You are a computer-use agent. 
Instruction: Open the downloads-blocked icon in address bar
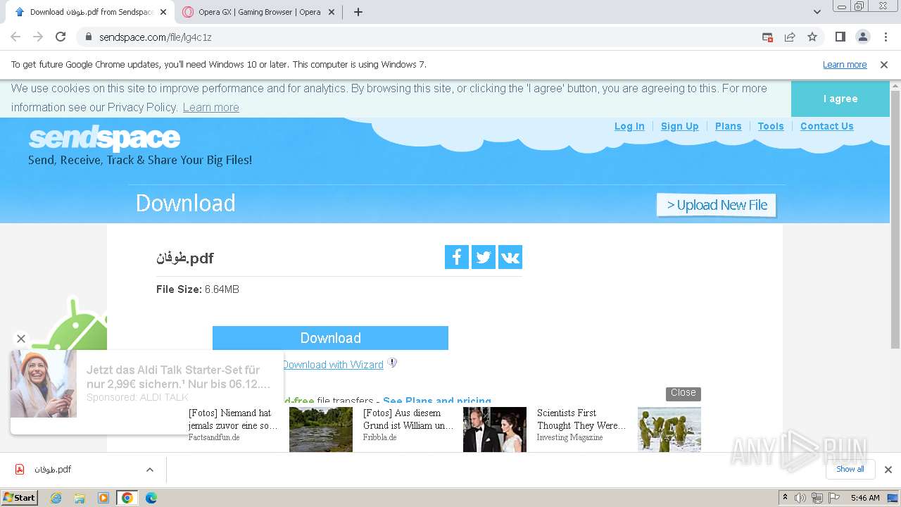(x=767, y=37)
